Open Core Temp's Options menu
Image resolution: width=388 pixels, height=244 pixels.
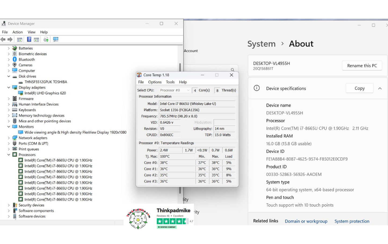tap(155, 82)
